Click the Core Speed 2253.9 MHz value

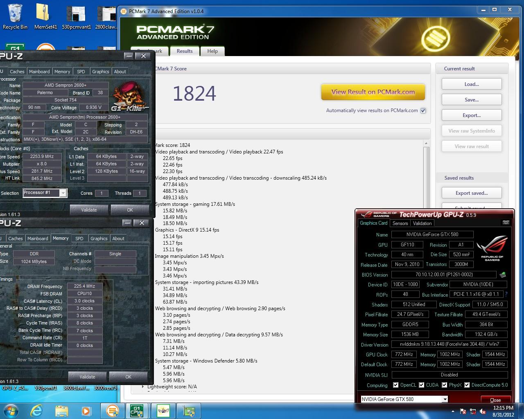pos(42,156)
